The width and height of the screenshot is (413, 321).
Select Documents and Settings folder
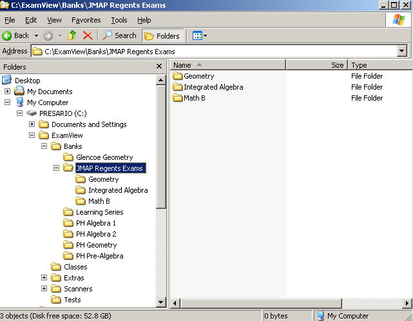point(89,124)
